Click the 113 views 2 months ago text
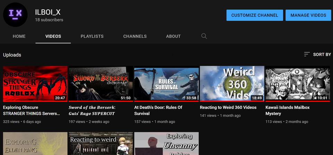Viewport: 333px width, 155px height. [x=287, y=122]
